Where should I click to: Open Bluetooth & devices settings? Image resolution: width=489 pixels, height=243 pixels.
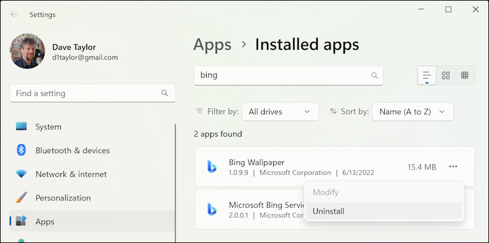pyautogui.click(x=92, y=151)
